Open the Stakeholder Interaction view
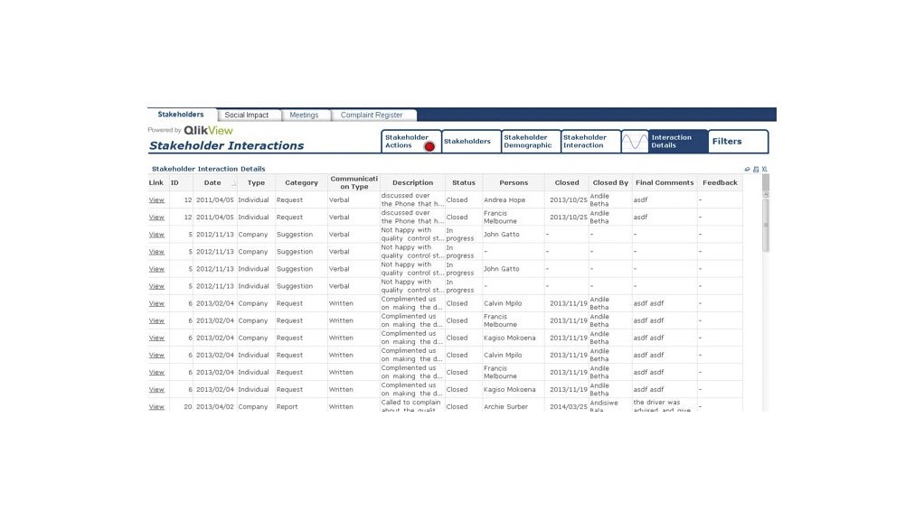Image resolution: width=924 pixels, height=519 pixels. (x=591, y=141)
